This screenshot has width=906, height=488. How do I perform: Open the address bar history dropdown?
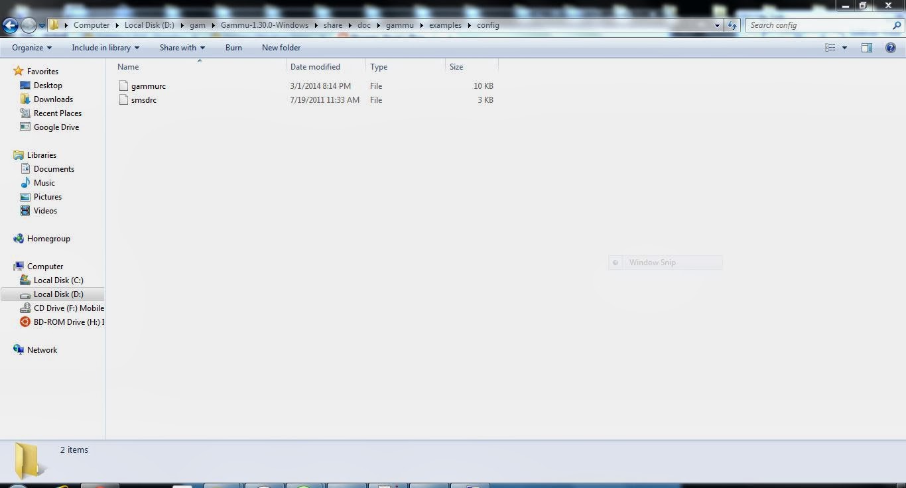tap(717, 25)
